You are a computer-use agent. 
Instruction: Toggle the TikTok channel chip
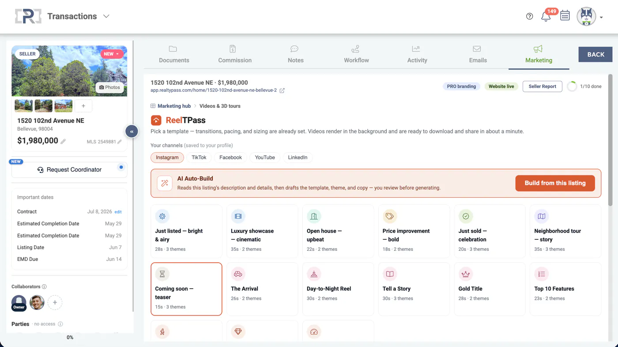pyautogui.click(x=199, y=158)
